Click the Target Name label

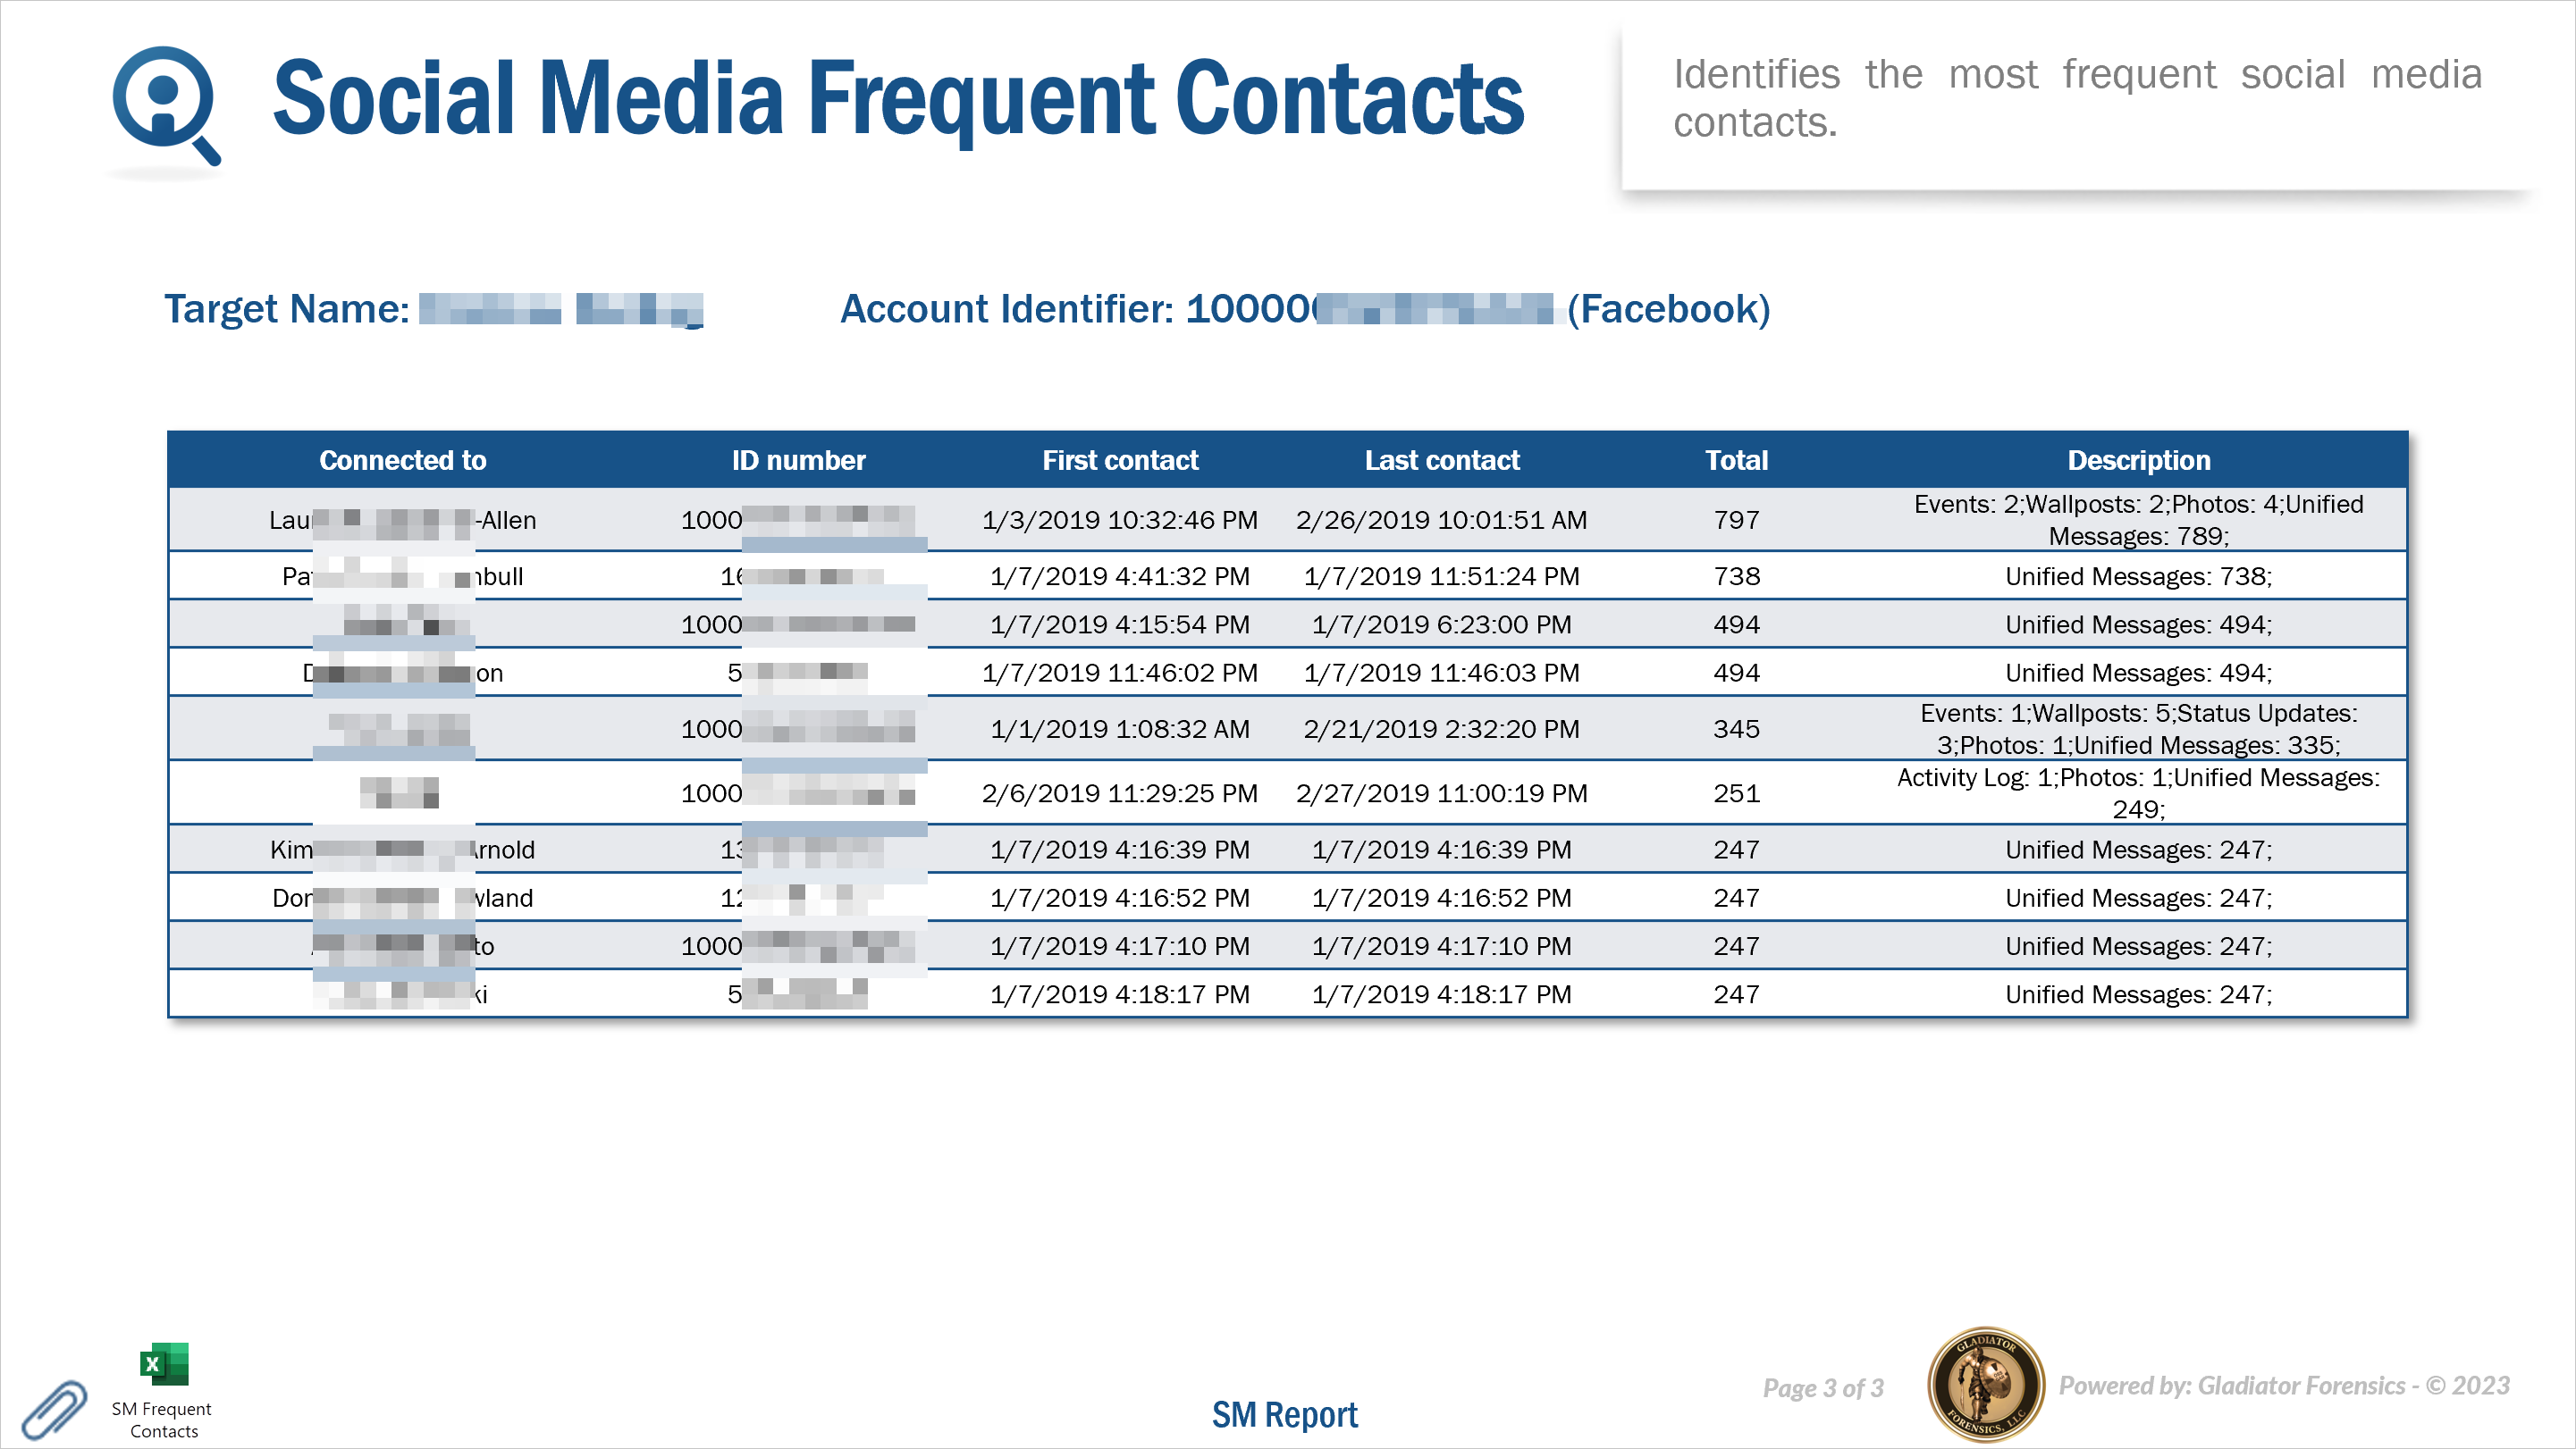click(287, 309)
